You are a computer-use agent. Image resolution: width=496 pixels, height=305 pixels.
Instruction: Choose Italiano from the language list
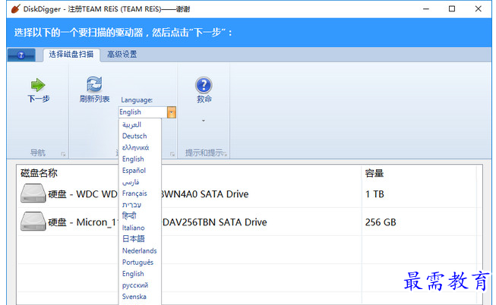click(x=133, y=228)
